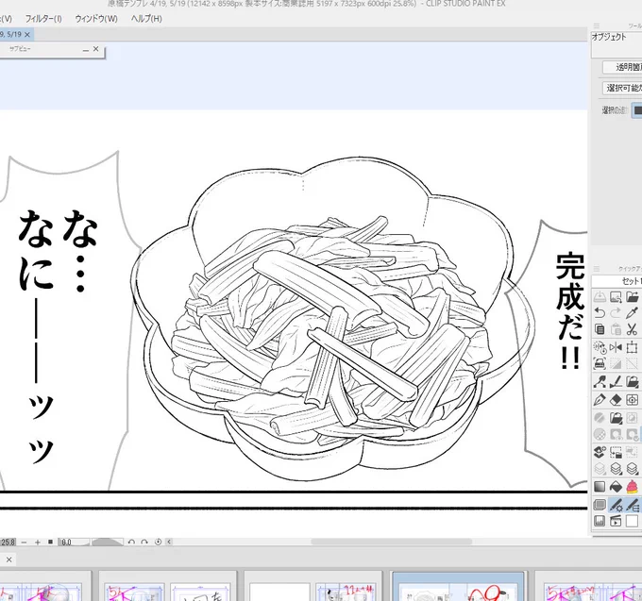Click the clapperboard animation icon
The image size is (642, 601).
click(616, 521)
